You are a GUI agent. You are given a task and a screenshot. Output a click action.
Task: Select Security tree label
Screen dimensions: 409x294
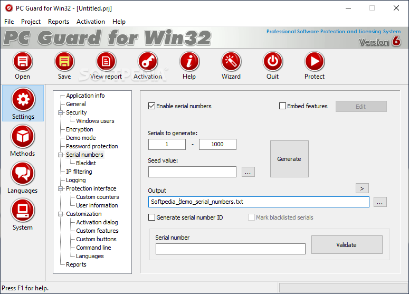tap(77, 112)
